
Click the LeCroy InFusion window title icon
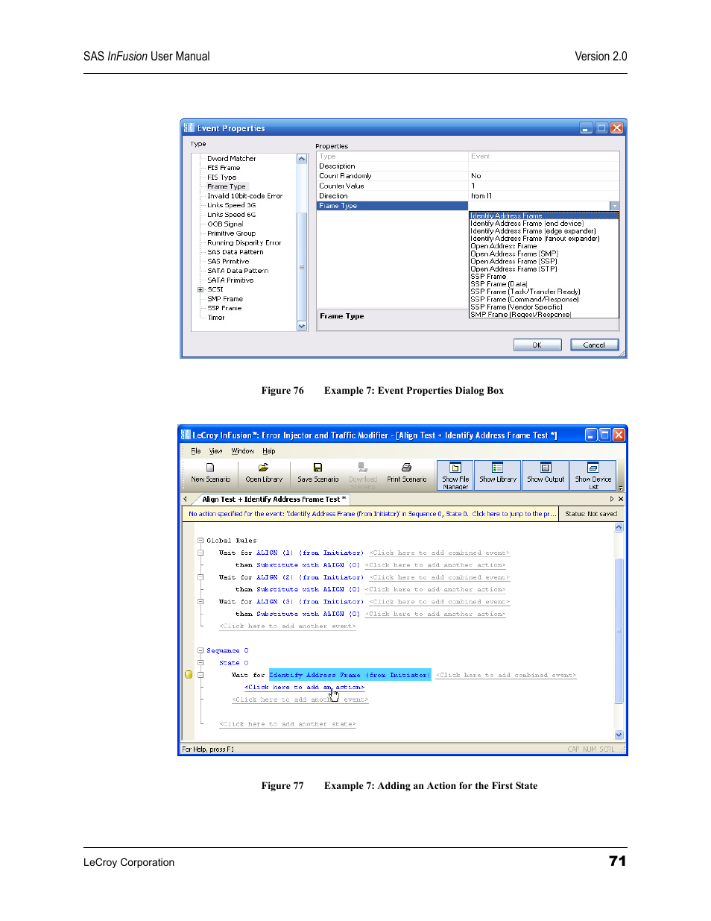(x=186, y=435)
